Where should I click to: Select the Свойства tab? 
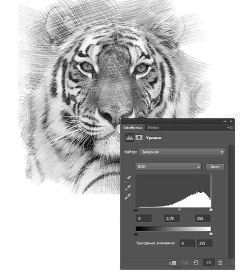coord(133,127)
